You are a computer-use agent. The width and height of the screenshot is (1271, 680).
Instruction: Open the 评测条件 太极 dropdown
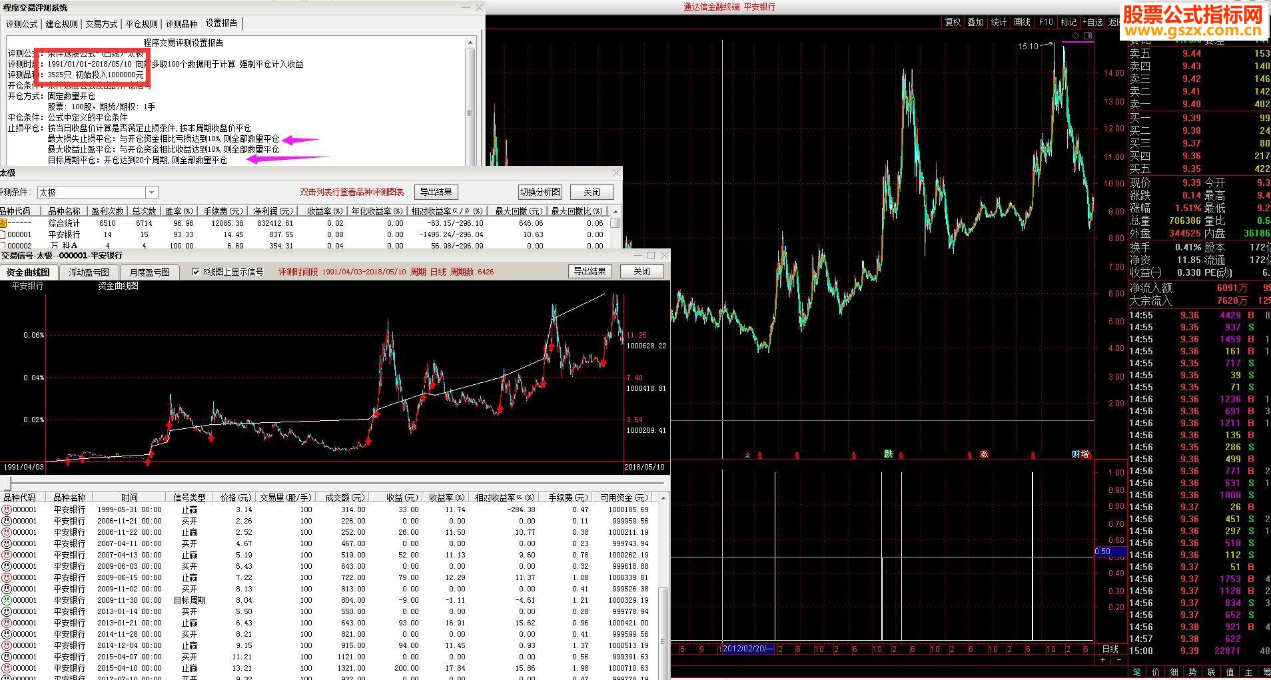coord(152,192)
